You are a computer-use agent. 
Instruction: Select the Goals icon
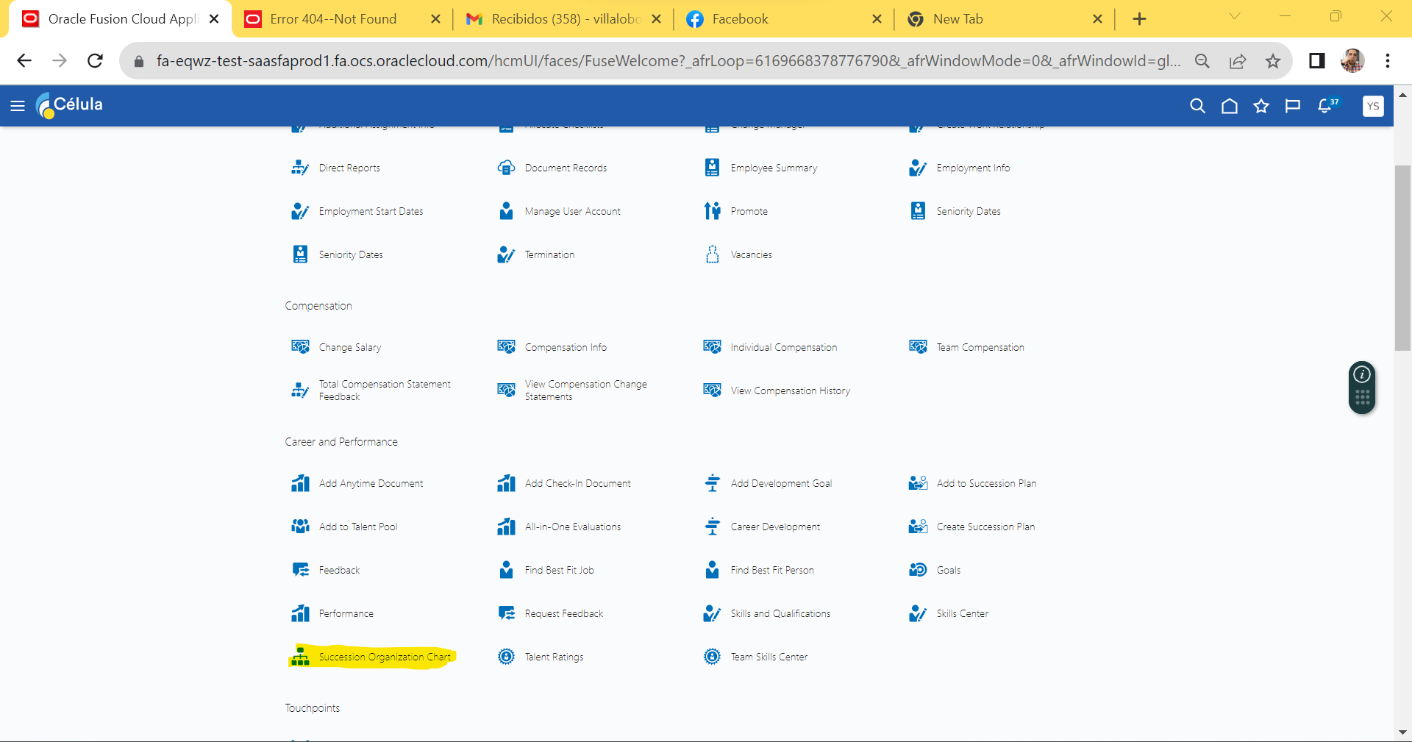pos(918,570)
